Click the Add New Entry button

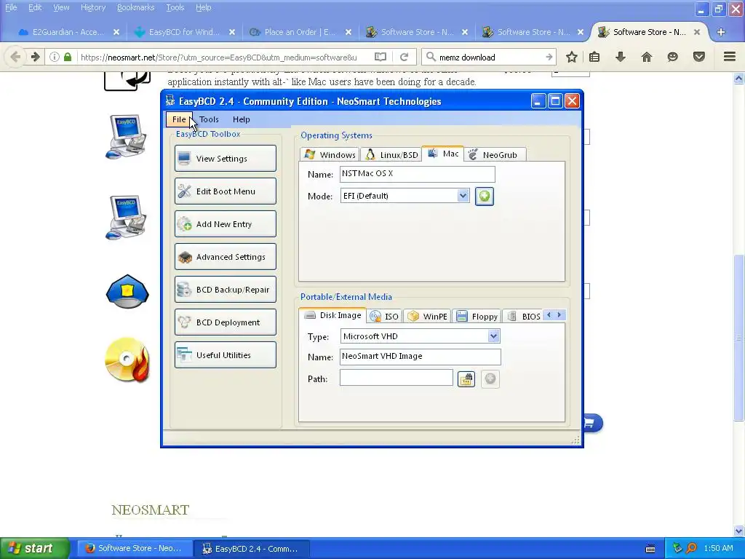[x=226, y=224]
